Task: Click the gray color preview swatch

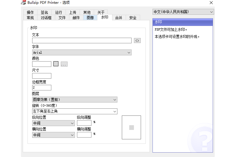Action: (x=56, y=64)
